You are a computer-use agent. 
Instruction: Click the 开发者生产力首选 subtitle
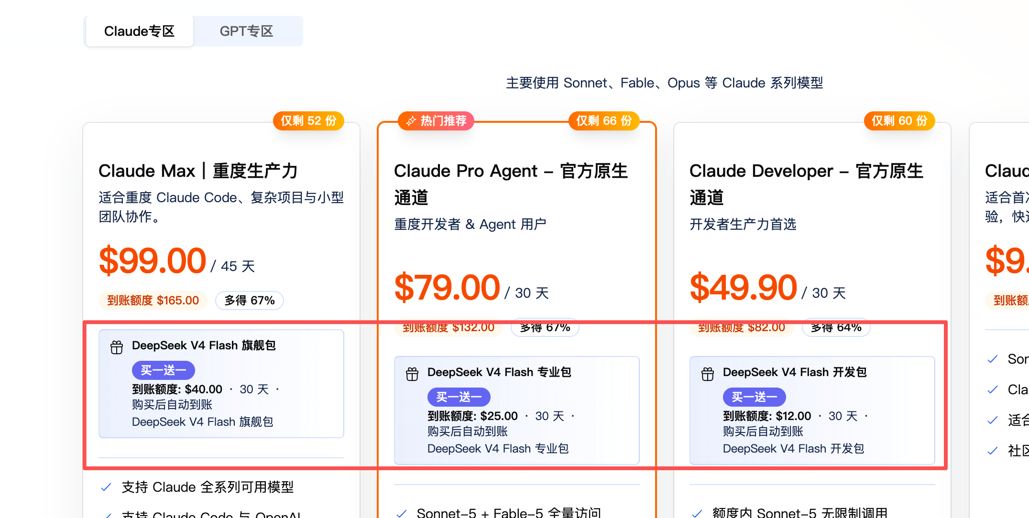tap(743, 224)
